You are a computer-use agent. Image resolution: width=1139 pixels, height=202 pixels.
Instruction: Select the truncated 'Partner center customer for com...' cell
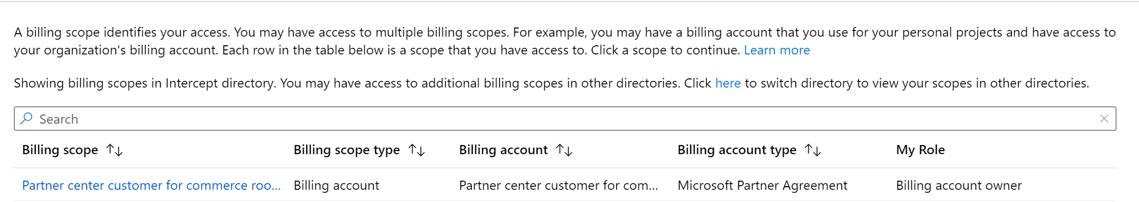[559, 186]
